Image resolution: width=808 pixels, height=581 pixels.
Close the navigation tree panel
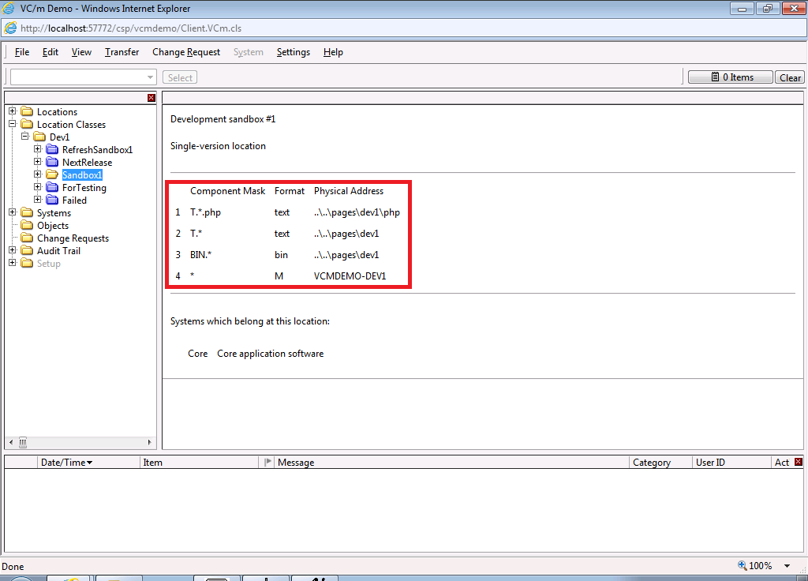(151, 97)
